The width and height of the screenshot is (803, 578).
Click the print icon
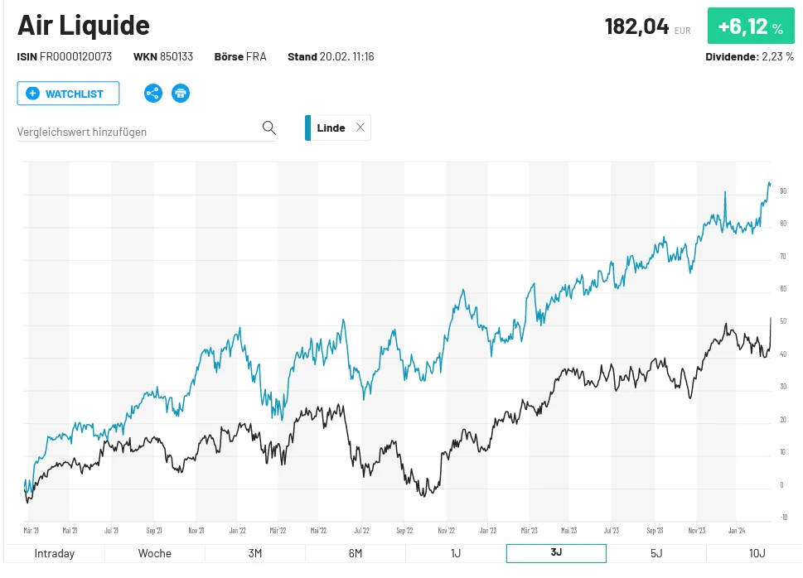point(181,94)
